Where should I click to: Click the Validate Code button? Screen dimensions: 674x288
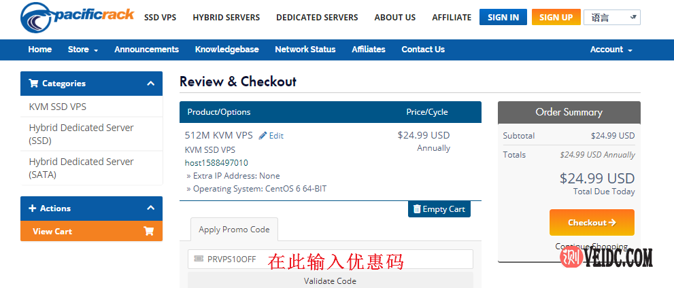[x=330, y=281]
